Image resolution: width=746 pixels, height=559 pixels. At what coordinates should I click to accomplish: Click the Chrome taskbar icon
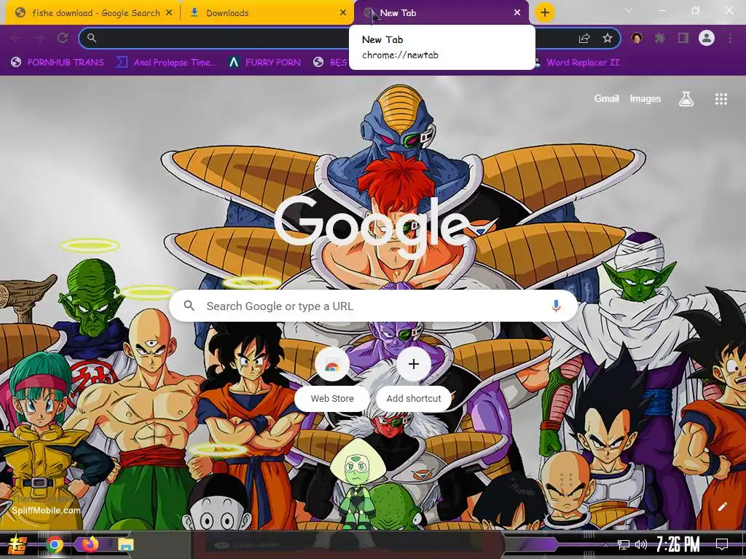(55, 544)
